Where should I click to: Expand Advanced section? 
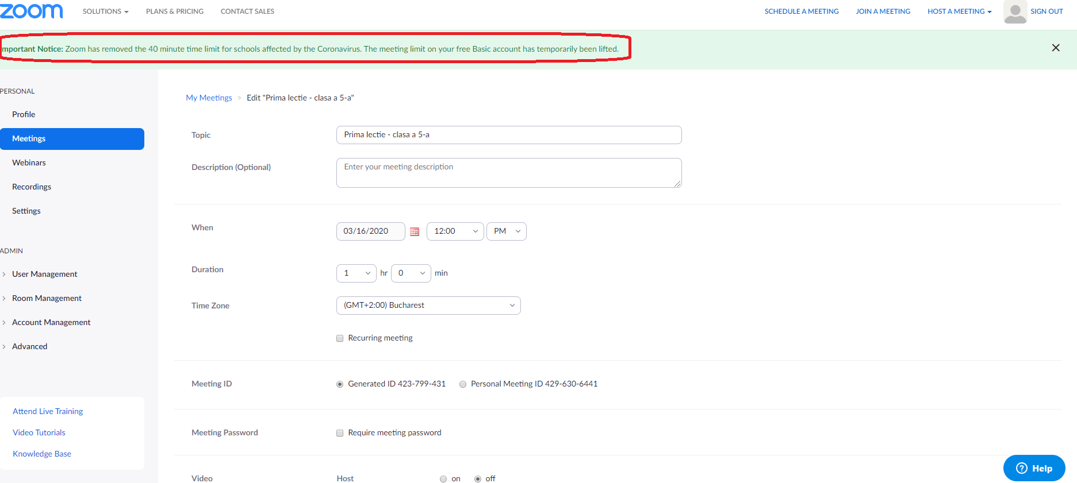point(29,346)
